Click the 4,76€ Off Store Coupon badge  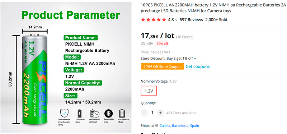point(162,66)
